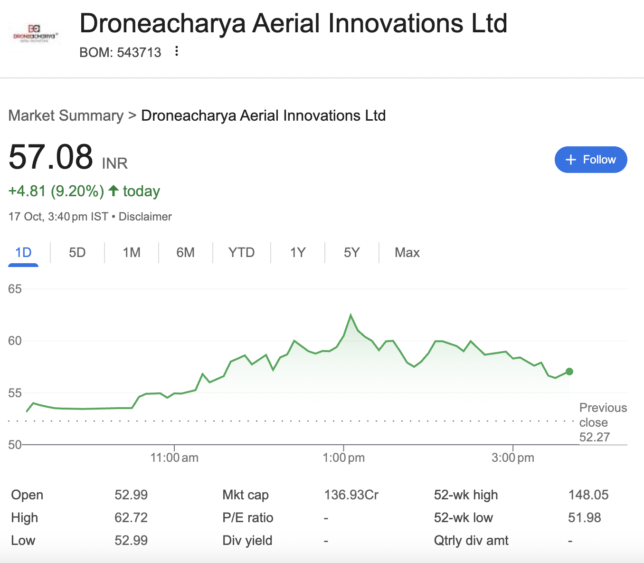This screenshot has height=563, width=644.
Task: Switch to the 5Y chart range
Action: [351, 252]
